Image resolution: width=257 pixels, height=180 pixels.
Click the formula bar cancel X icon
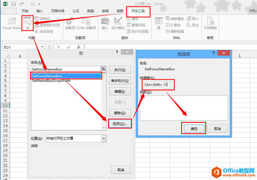(59, 47)
